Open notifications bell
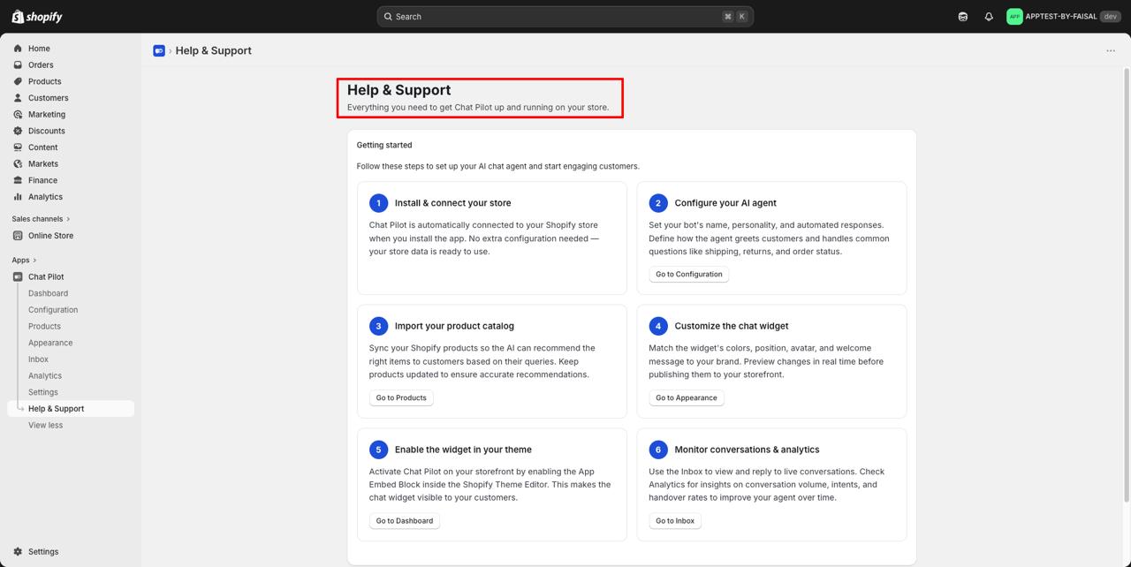 click(x=989, y=17)
